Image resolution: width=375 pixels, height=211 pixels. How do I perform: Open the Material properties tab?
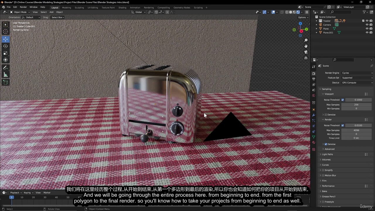314,142
